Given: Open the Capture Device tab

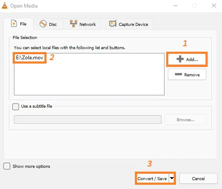Looking at the screenshot, I should pos(128,24).
